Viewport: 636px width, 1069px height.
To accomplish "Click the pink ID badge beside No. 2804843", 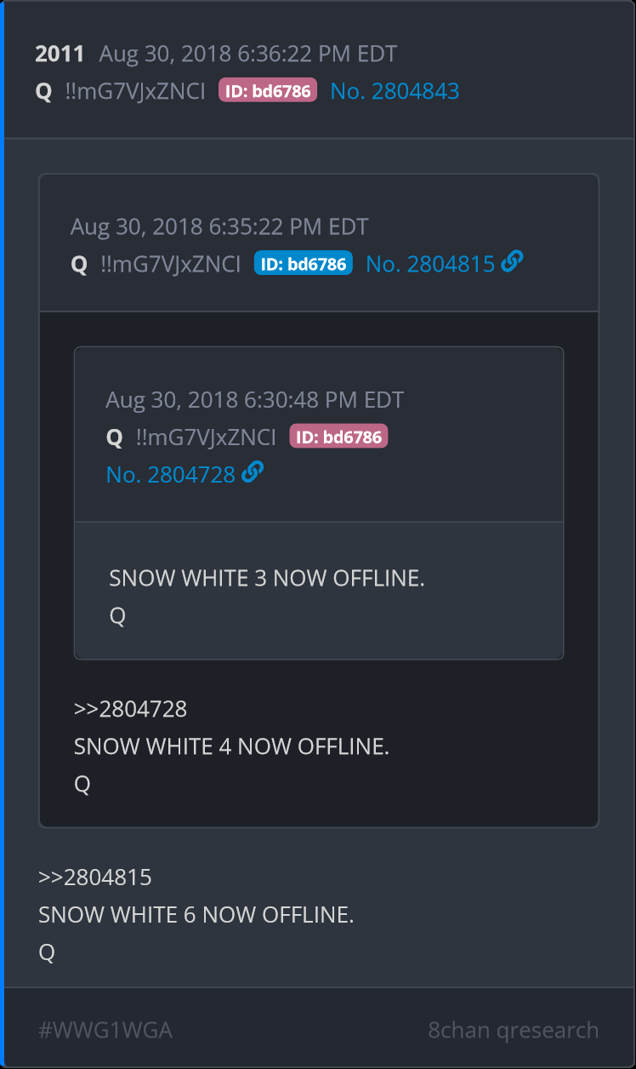I will (x=268, y=90).
